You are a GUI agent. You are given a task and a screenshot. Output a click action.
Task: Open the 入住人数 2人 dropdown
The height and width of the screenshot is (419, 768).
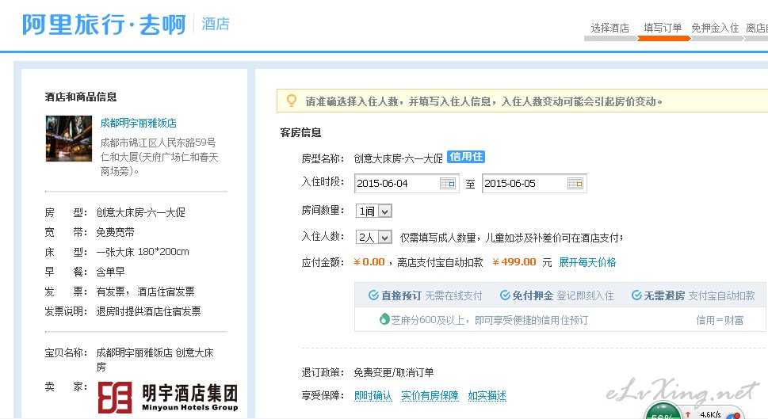(x=374, y=237)
